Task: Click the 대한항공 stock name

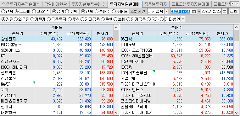Action: tap(8, 113)
